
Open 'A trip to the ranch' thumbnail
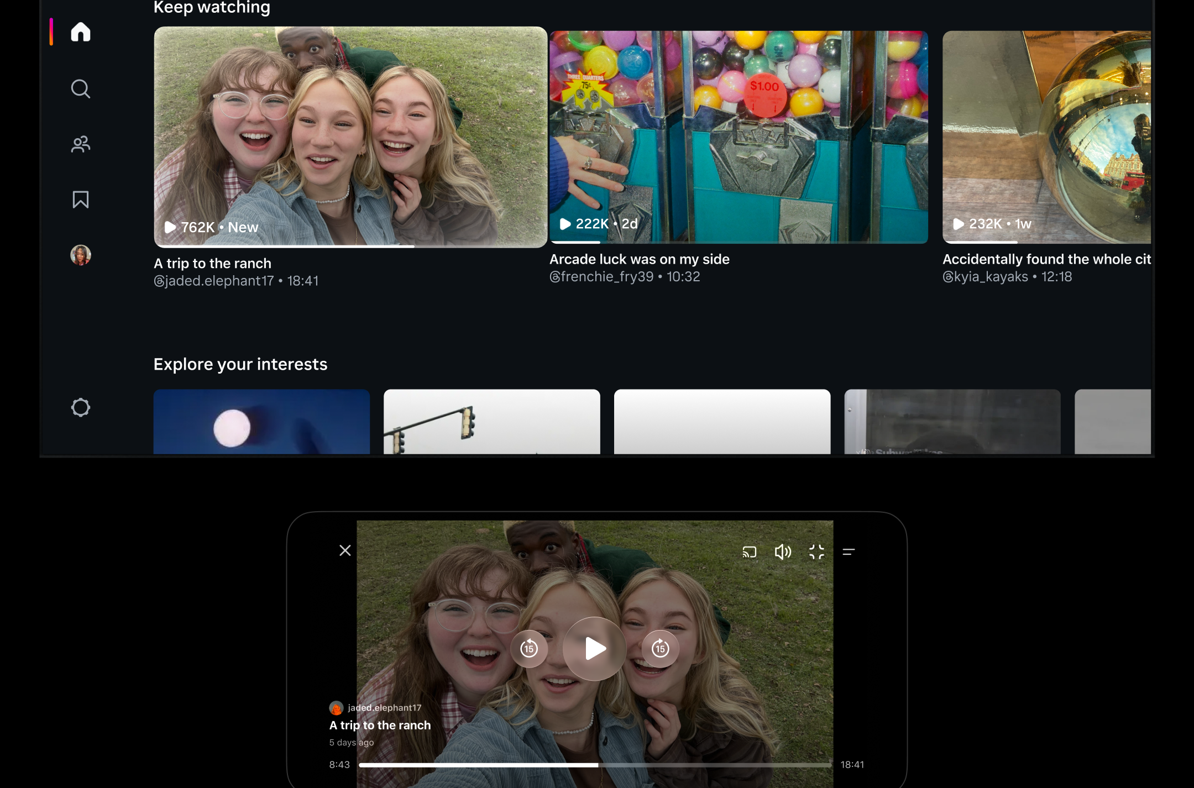pos(350,137)
